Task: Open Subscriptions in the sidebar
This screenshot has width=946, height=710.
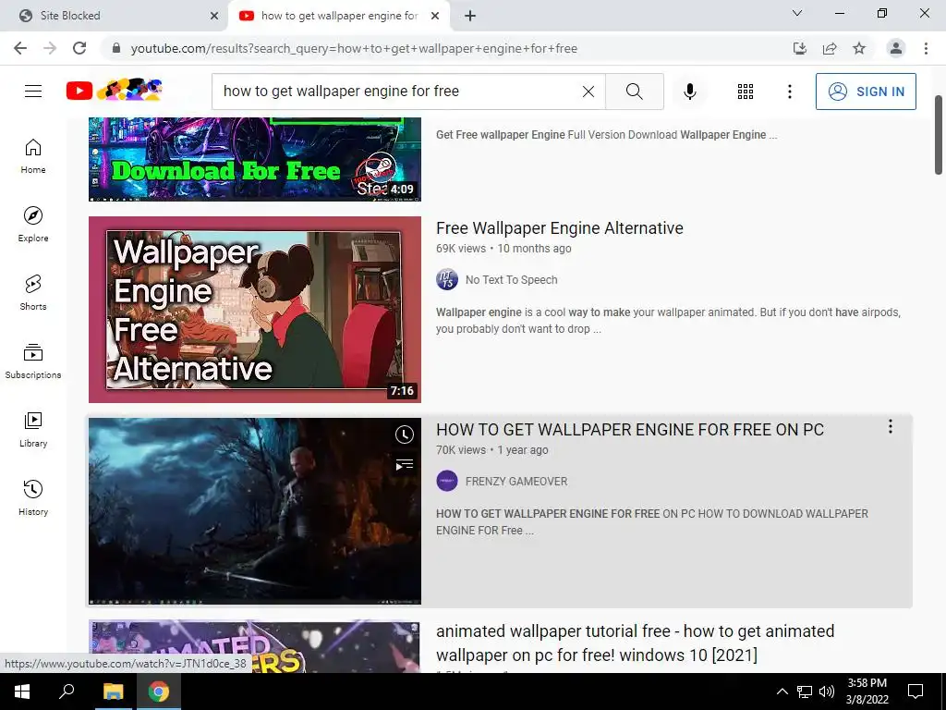Action: pos(33,361)
